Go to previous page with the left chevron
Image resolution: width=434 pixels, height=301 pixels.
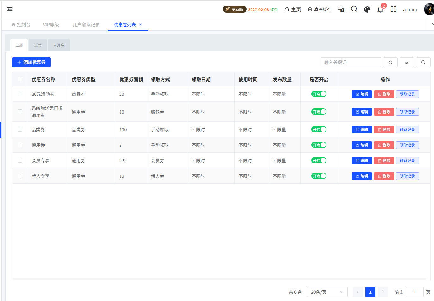tap(357, 292)
